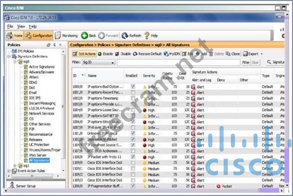The width and height of the screenshot is (293, 196).
Task: Toggle Enabled checkbox for signature 1004/0
Action: 133,110
